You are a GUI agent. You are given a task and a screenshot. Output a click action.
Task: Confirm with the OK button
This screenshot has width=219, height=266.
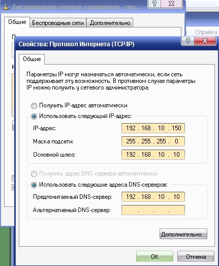pyautogui.click(x=154, y=256)
